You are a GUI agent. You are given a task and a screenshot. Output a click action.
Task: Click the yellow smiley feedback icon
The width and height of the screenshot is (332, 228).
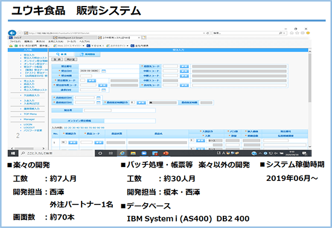point(308,33)
